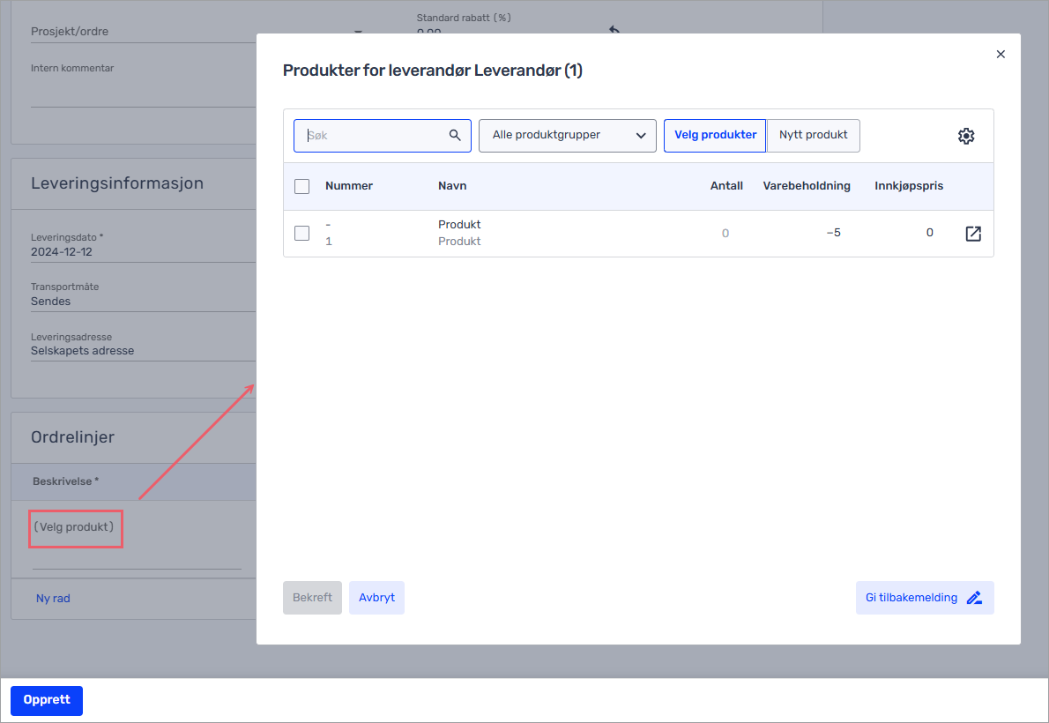The height and width of the screenshot is (723, 1049).
Task: Switch to the Velg produkter tab
Action: [x=715, y=136]
